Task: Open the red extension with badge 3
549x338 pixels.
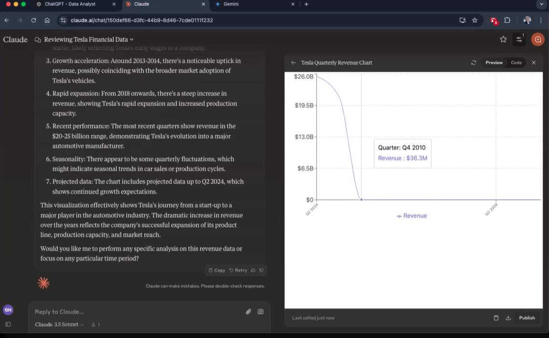Action: click(x=493, y=21)
